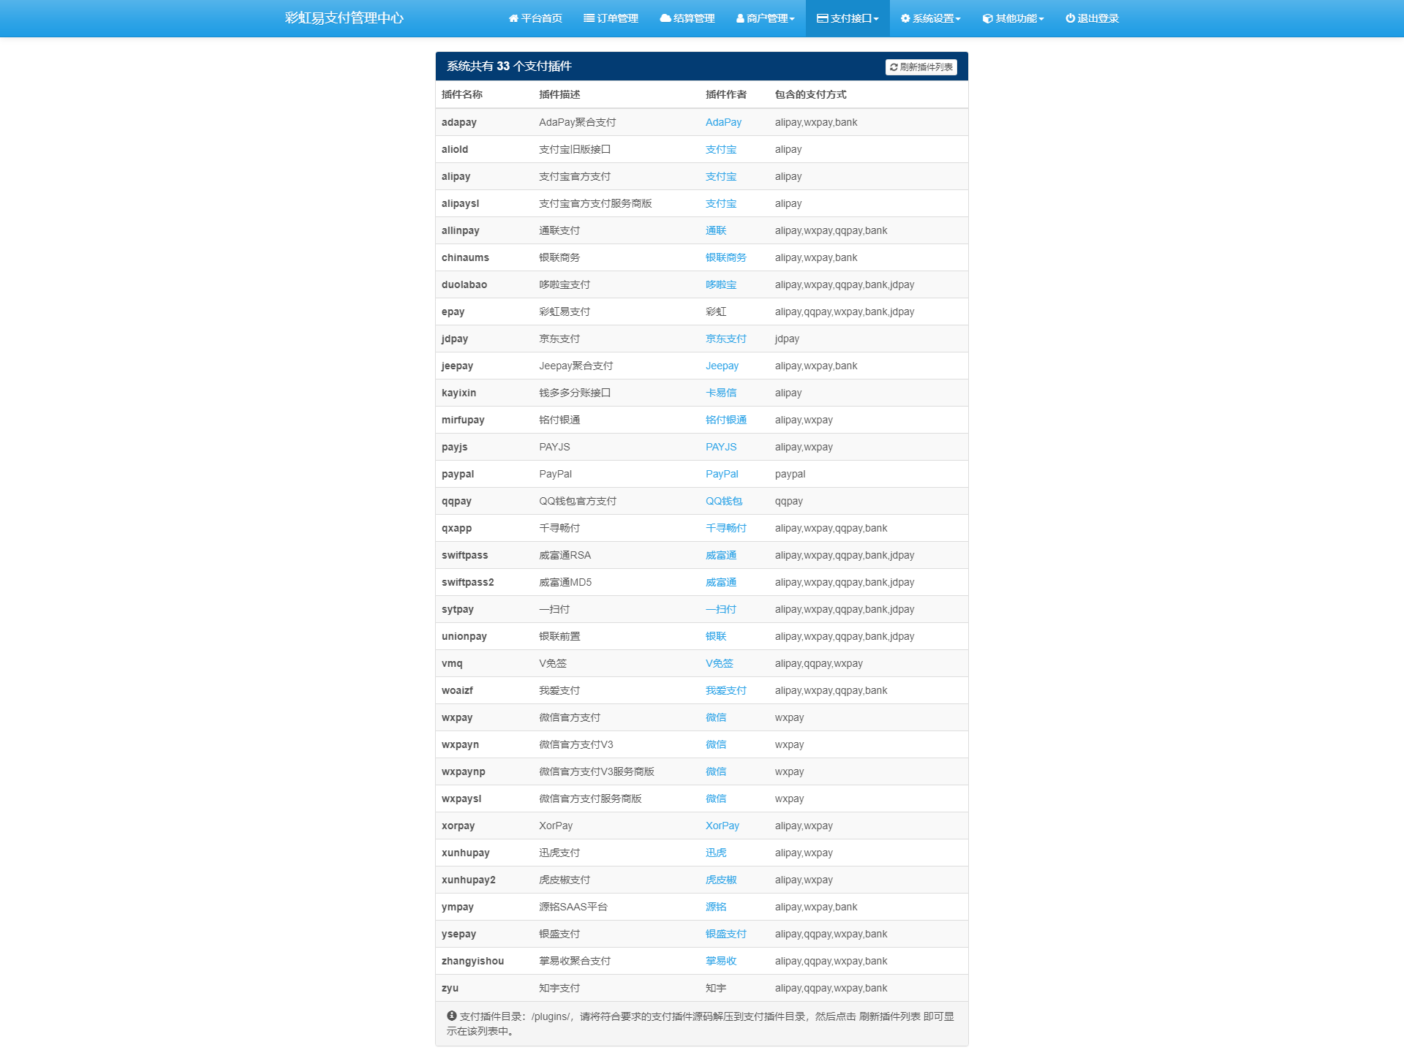Click the 支付宝旧版接口 description
This screenshot has height=1061, width=1404.
(575, 149)
